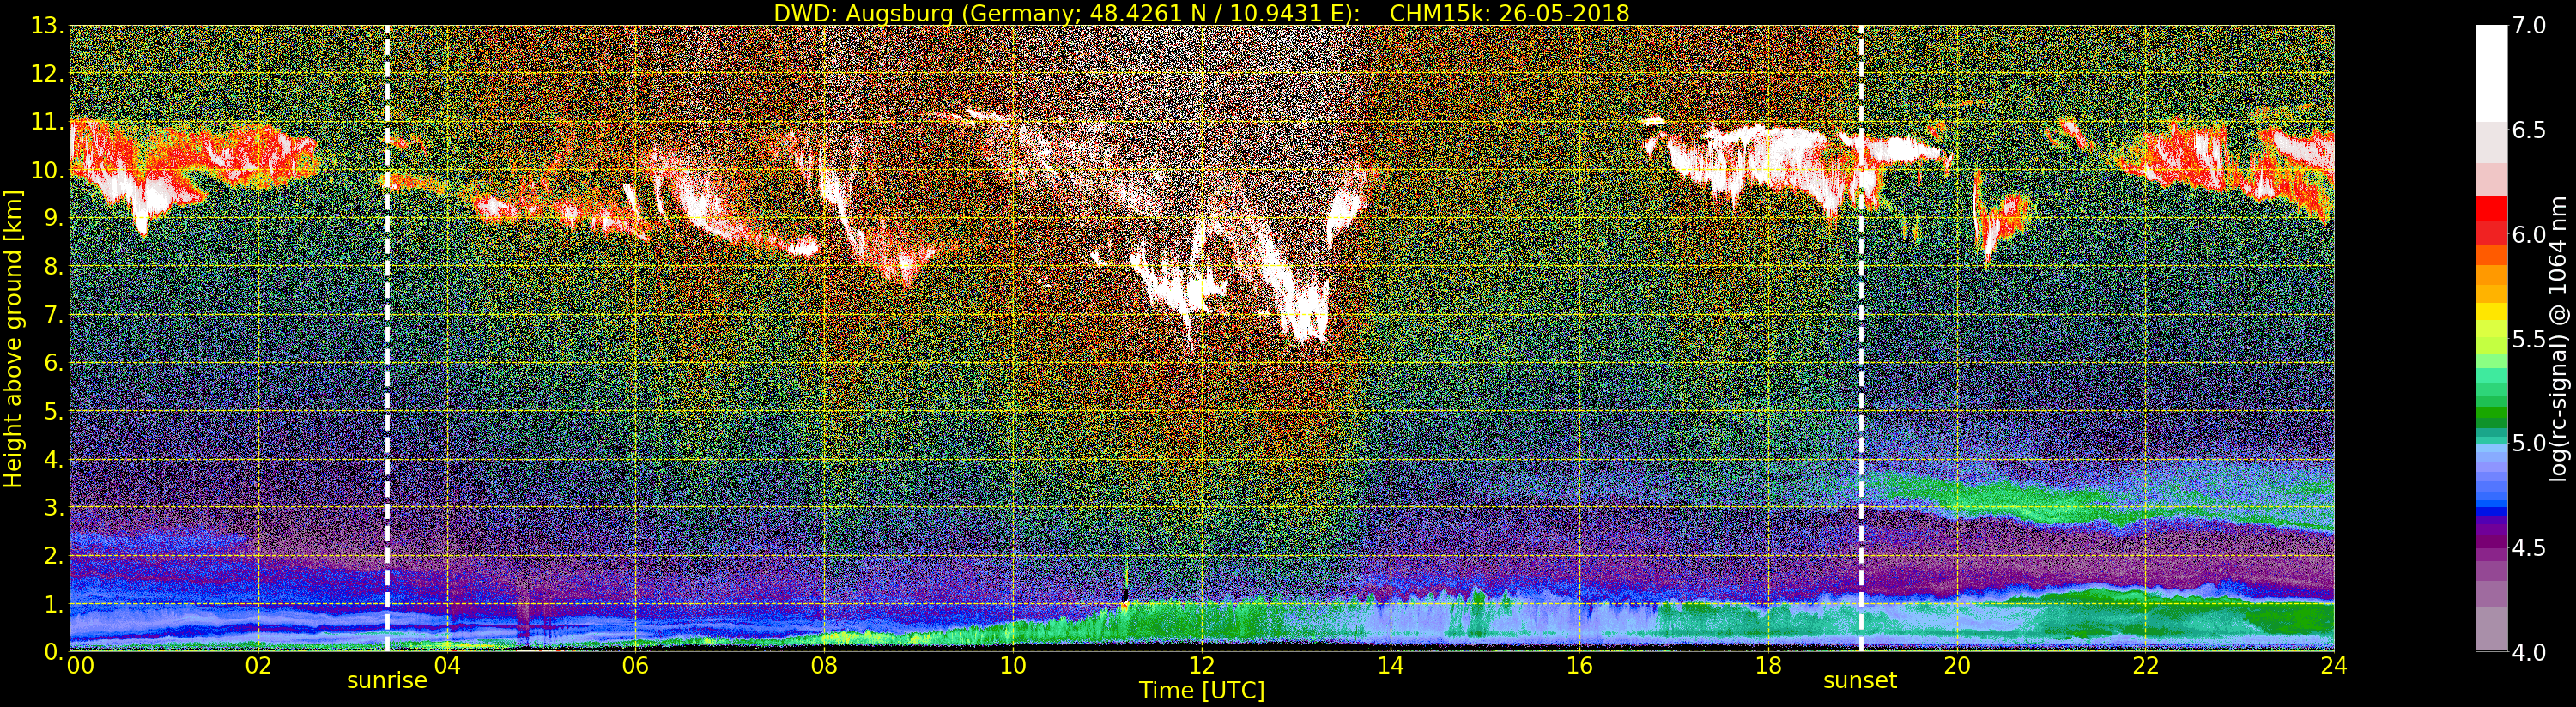2576x707 pixels.
Task: Click the 'sunrise' label below the axis
Action: pos(387,681)
